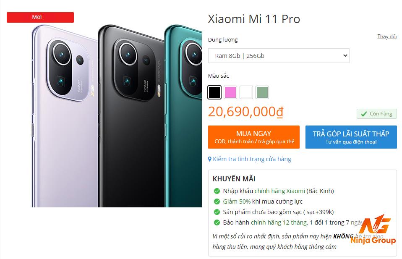The width and height of the screenshot is (402, 259).
Task: Click the TRẢ GÓP LÃI SUẤT THẤP button
Action: coord(351,137)
